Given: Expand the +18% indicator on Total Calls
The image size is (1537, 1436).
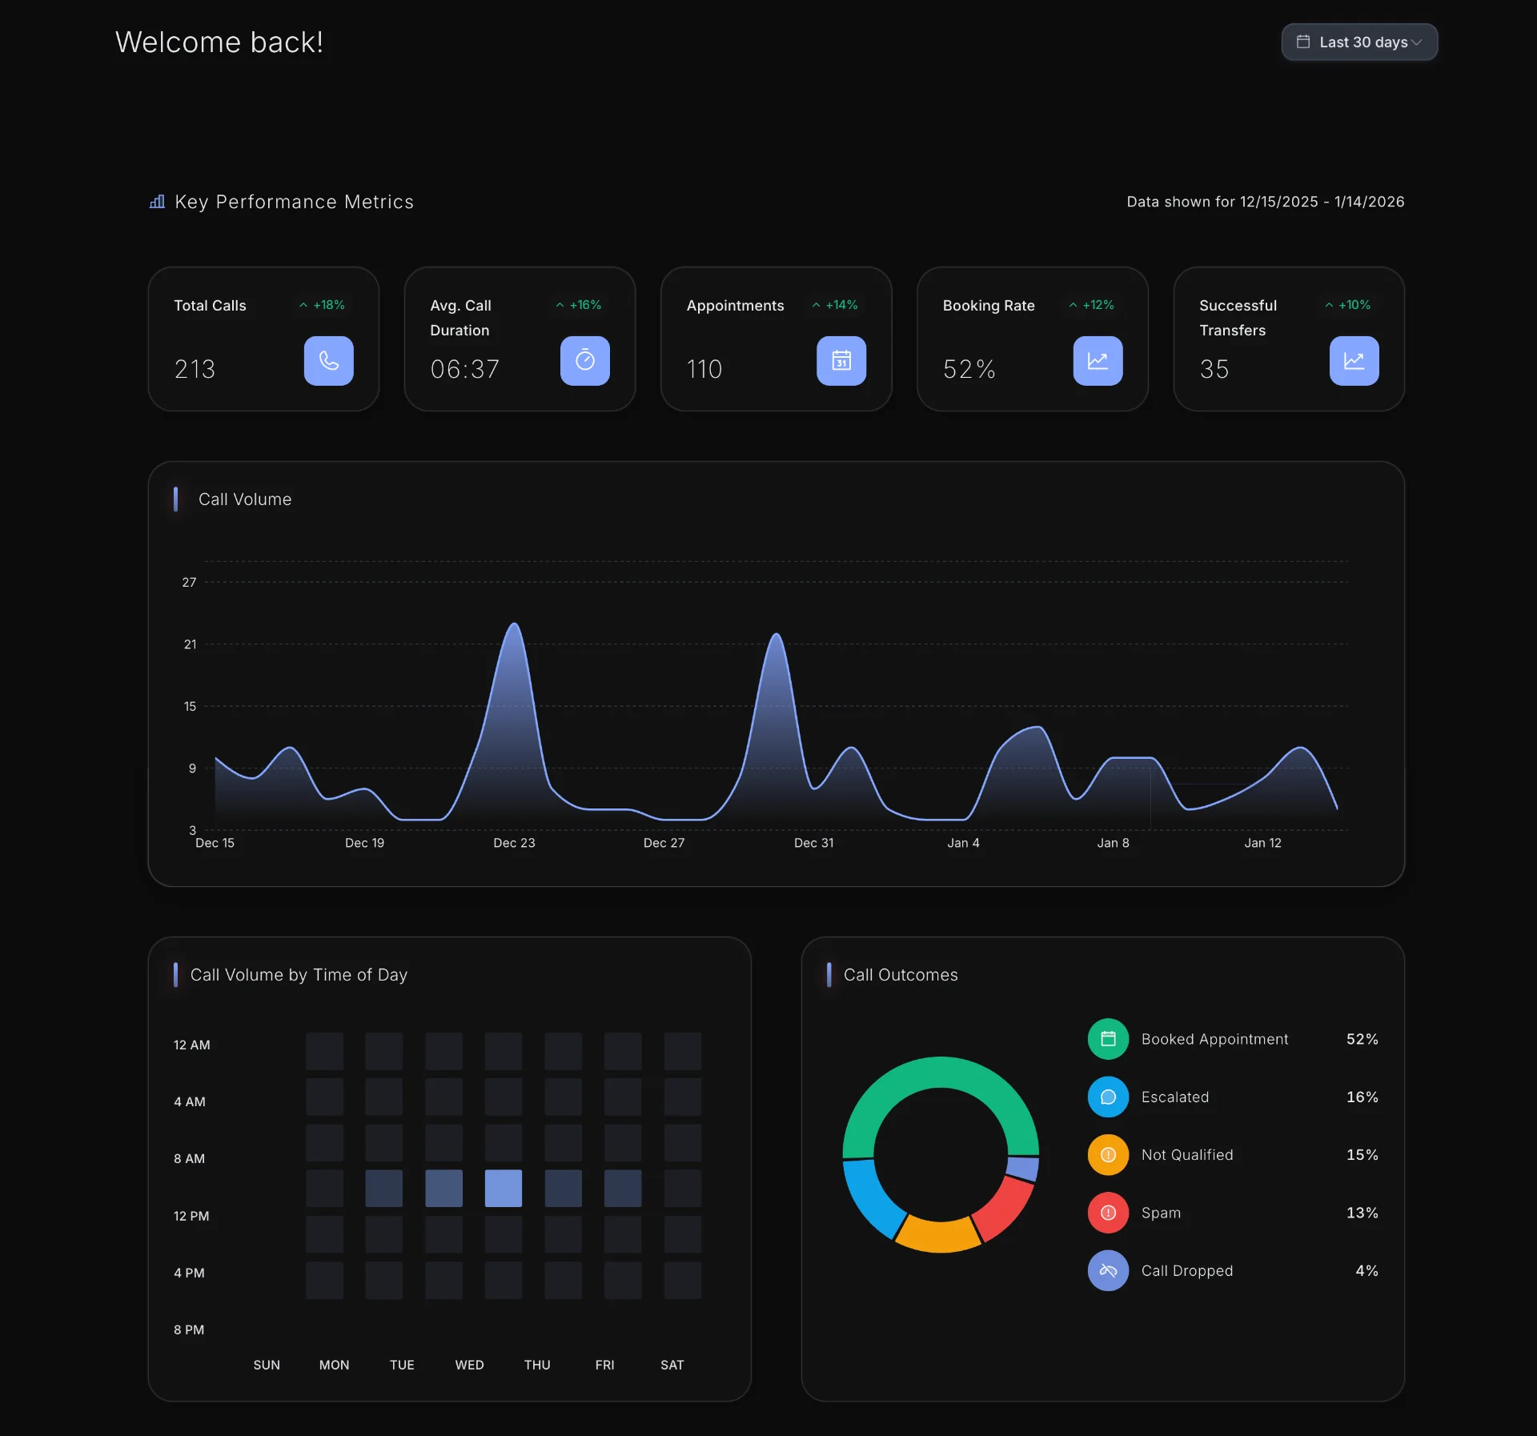Looking at the screenshot, I should [320, 305].
